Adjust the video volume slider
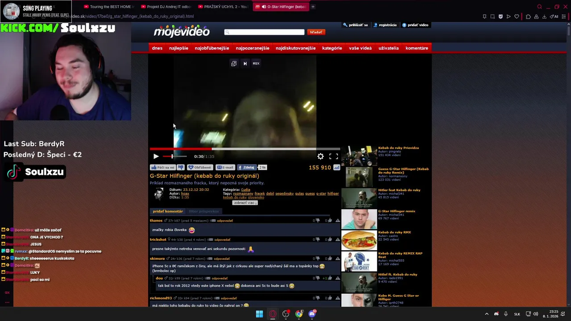 coord(174,156)
